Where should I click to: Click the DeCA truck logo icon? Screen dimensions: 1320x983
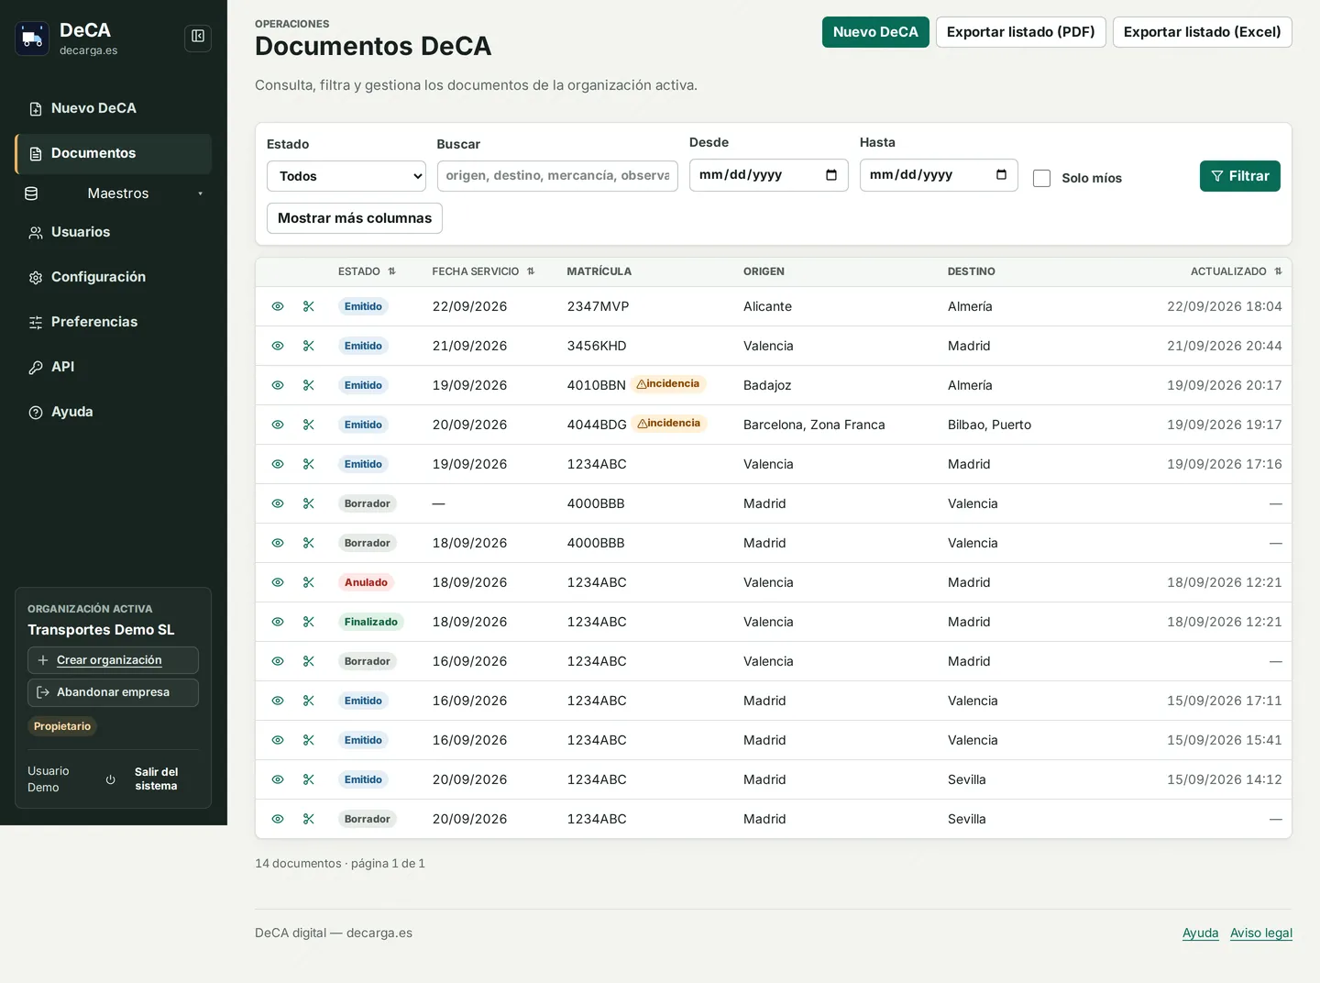[x=32, y=39]
